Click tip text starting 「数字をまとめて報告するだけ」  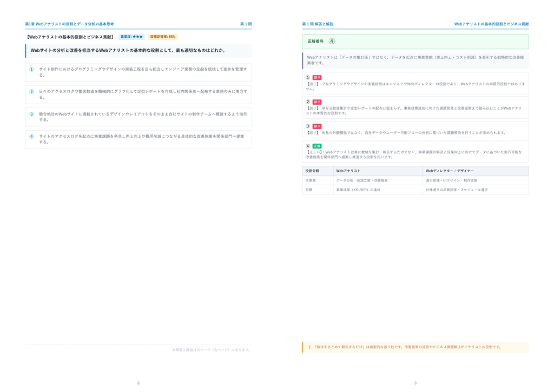click(408, 347)
